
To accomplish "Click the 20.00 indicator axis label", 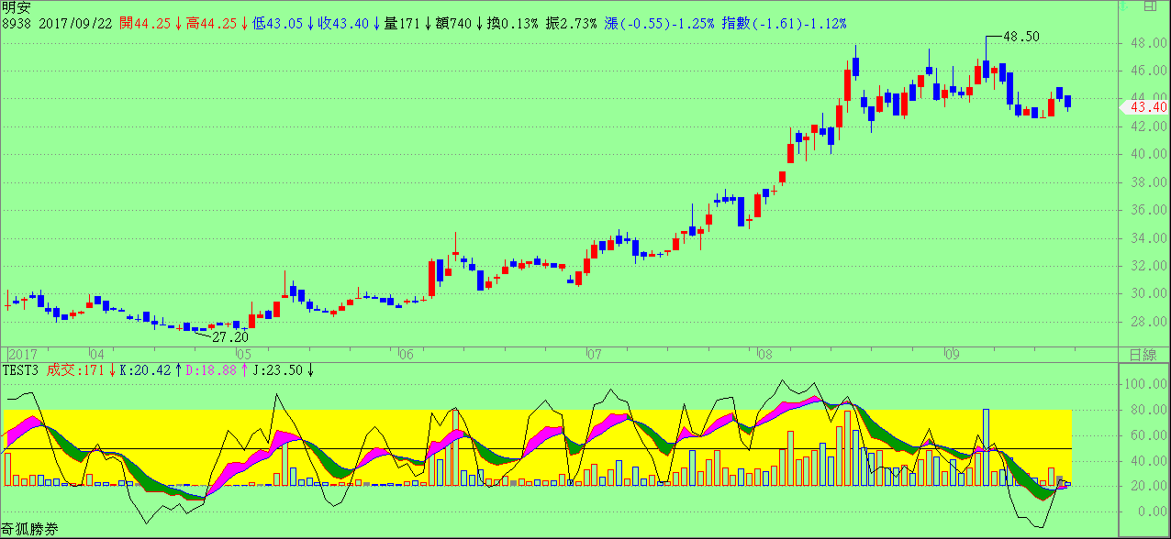I will click(x=1148, y=487).
